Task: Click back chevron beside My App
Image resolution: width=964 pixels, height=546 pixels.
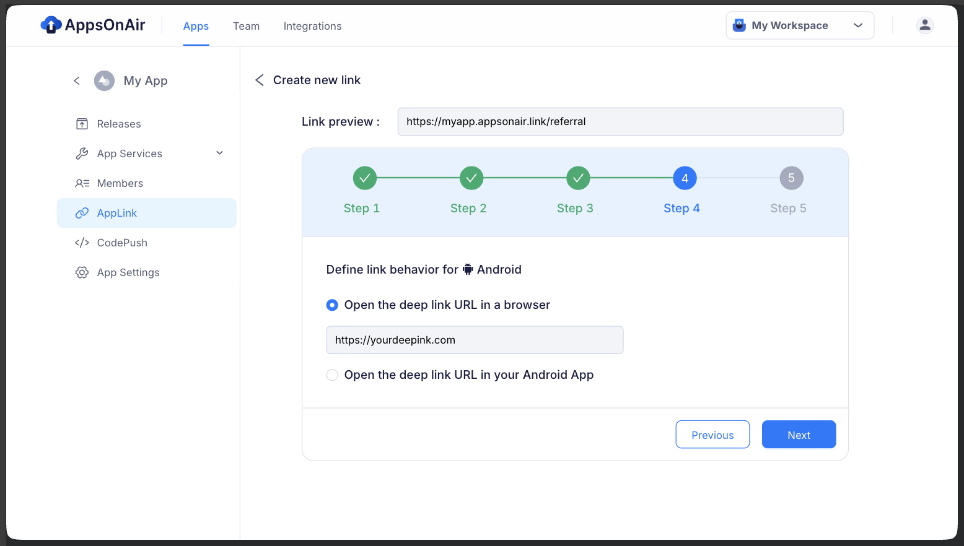Action: coord(77,80)
